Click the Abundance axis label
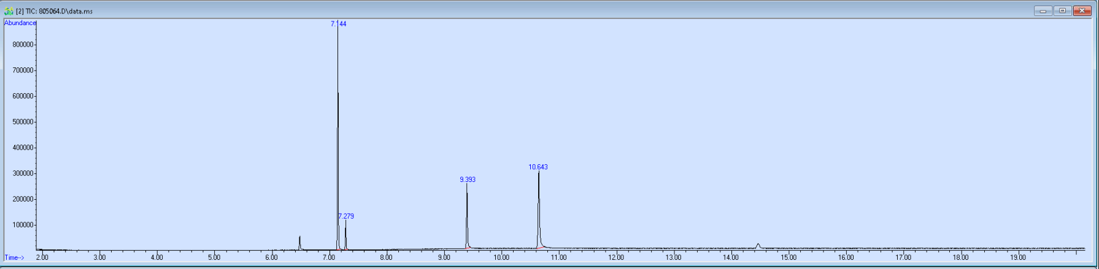 [x=20, y=23]
